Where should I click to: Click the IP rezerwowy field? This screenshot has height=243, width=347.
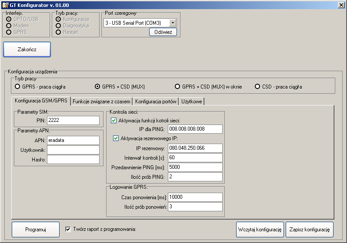click(195, 148)
